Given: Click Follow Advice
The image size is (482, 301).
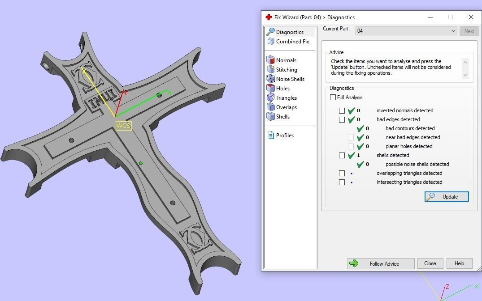Looking at the screenshot, I should coord(381,263).
